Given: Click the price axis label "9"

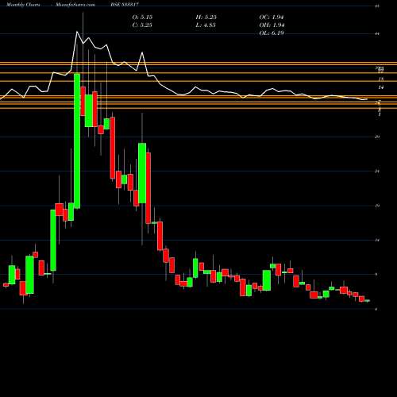Looking at the screenshot, I should [x=376, y=275].
